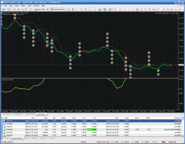Select the Text object tool
The height and width of the screenshot is (144, 185).
click(x=145, y=9)
